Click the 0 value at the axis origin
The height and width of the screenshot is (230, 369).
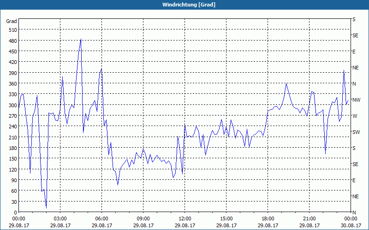click(16, 213)
